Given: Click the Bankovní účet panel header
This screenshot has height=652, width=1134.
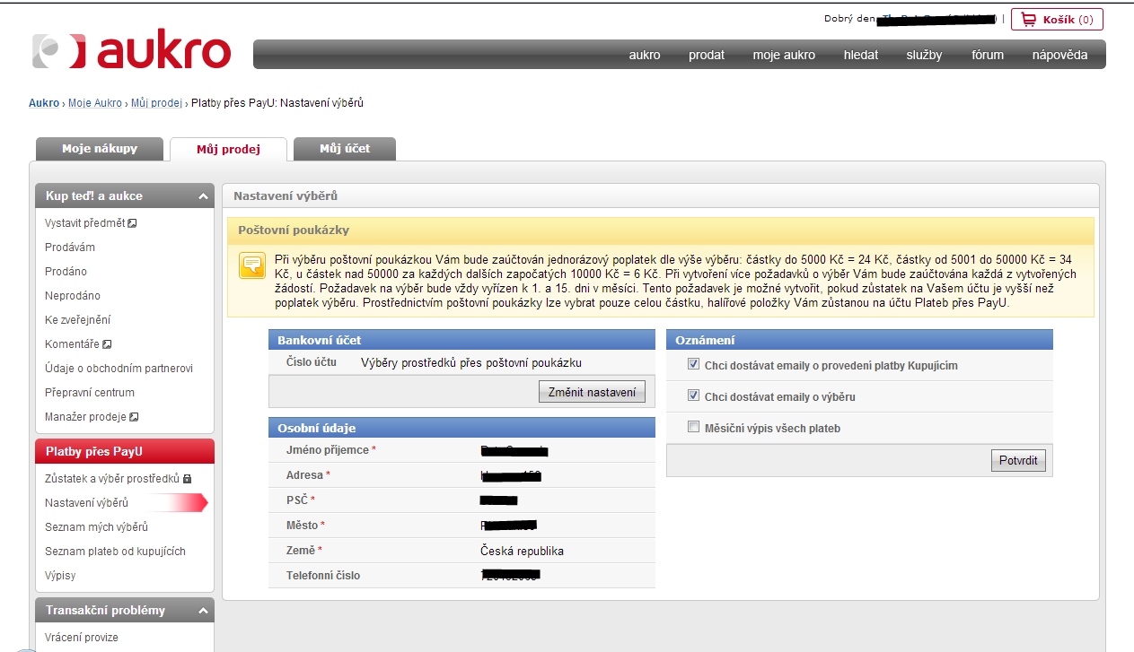Looking at the screenshot, I should pos(462,340).
